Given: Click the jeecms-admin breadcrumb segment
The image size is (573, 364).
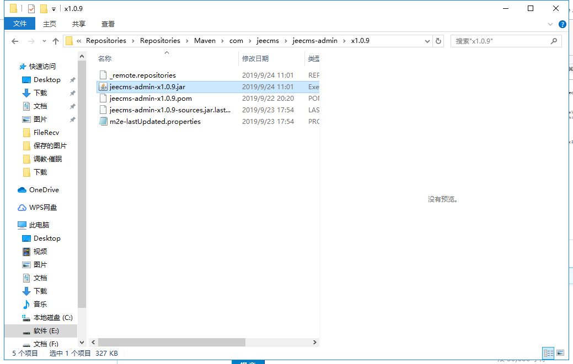Looking at the screenshot, I should pos(315,41).
